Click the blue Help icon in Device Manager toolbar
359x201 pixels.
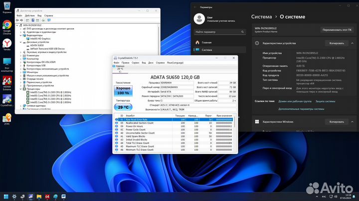pyautogui.click(x=33, y=20)
